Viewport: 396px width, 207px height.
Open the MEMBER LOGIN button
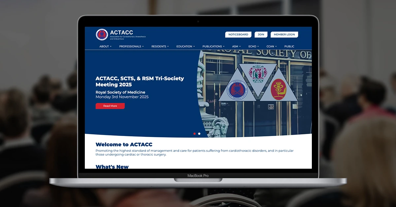(284, 34)
